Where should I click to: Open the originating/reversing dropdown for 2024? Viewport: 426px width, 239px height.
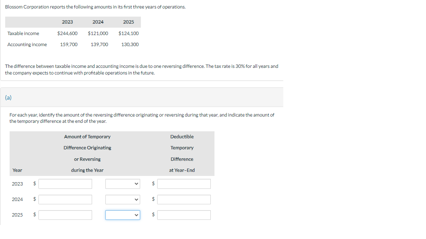coord(122,199)
